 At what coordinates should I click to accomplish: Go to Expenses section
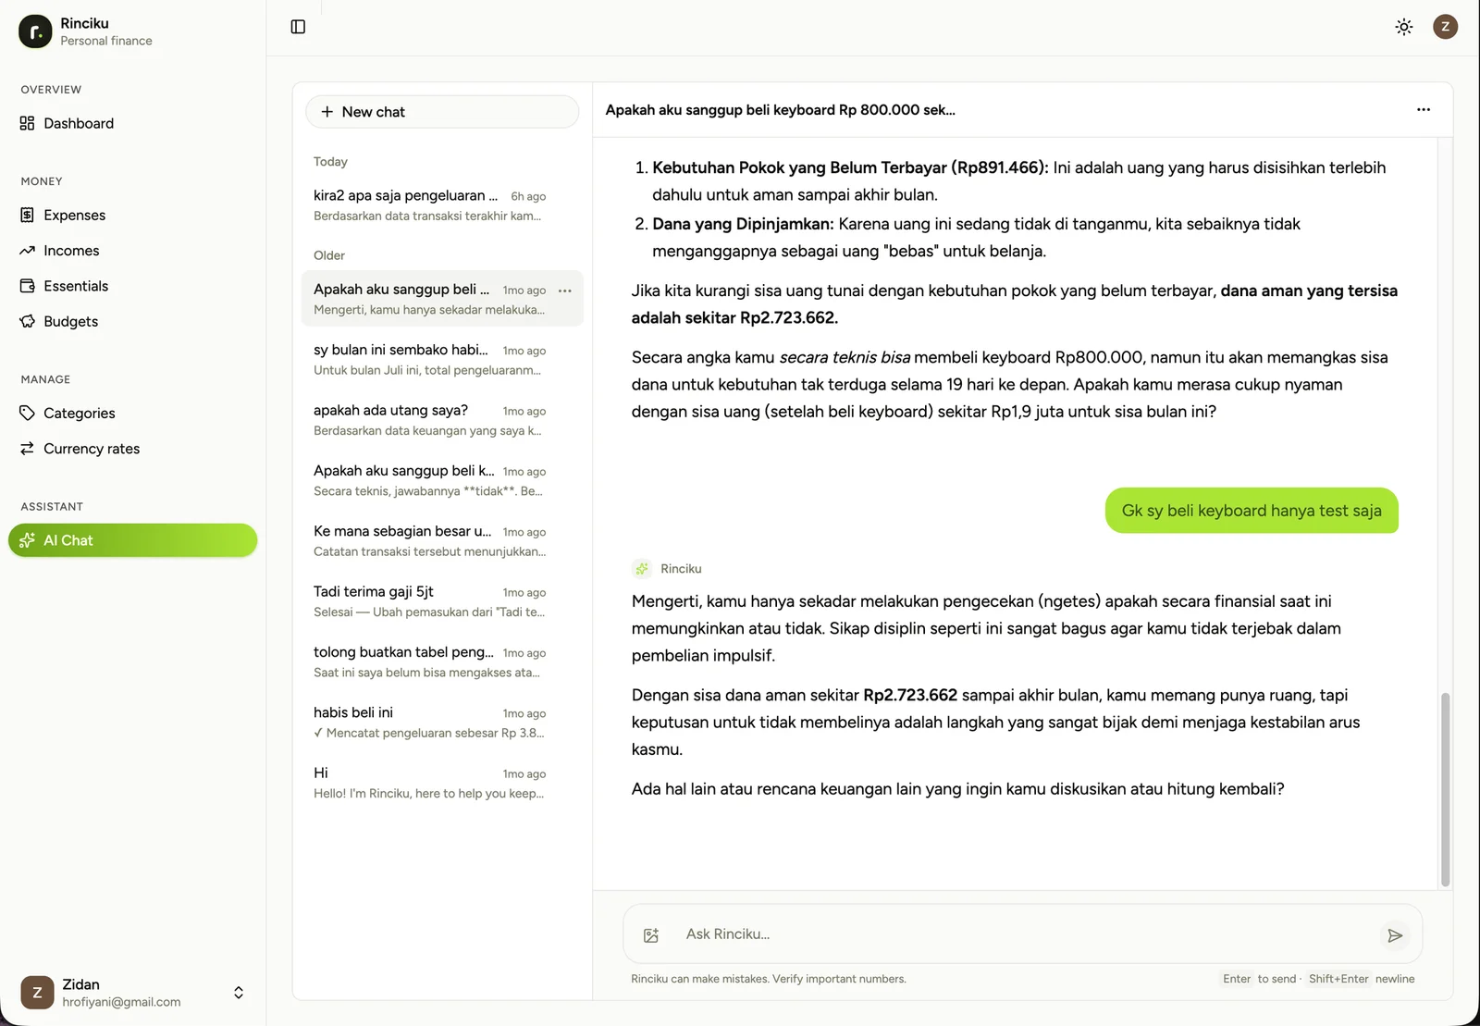133,215
